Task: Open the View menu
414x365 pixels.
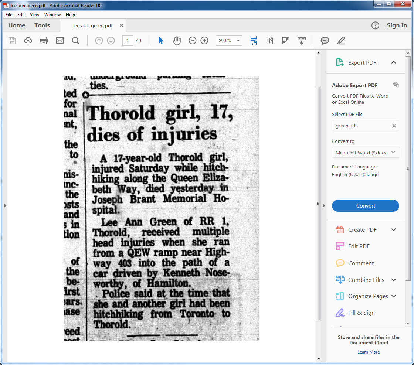Action: (x=34, y=15)
